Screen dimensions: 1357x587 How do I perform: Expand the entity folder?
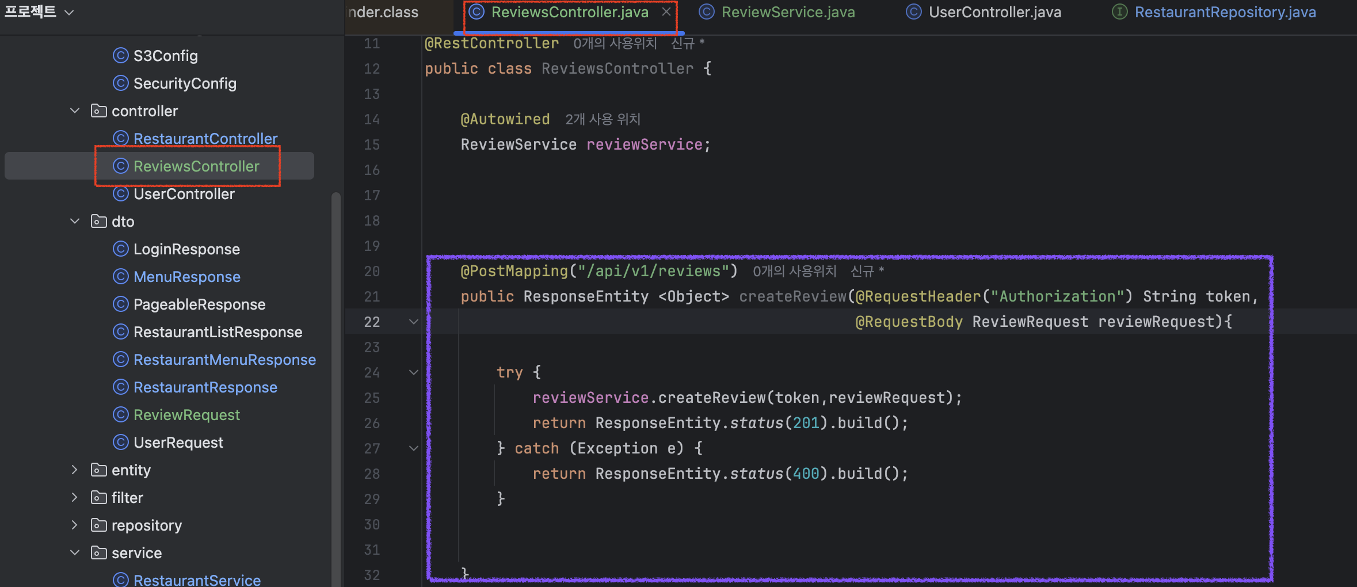coord(75,470)
